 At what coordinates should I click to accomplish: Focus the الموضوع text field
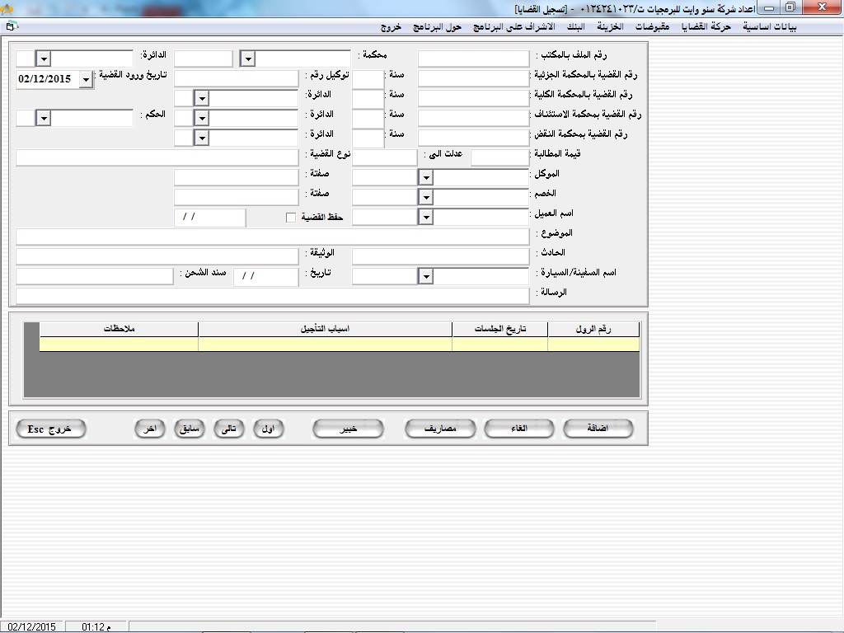[x=272, y=237]
